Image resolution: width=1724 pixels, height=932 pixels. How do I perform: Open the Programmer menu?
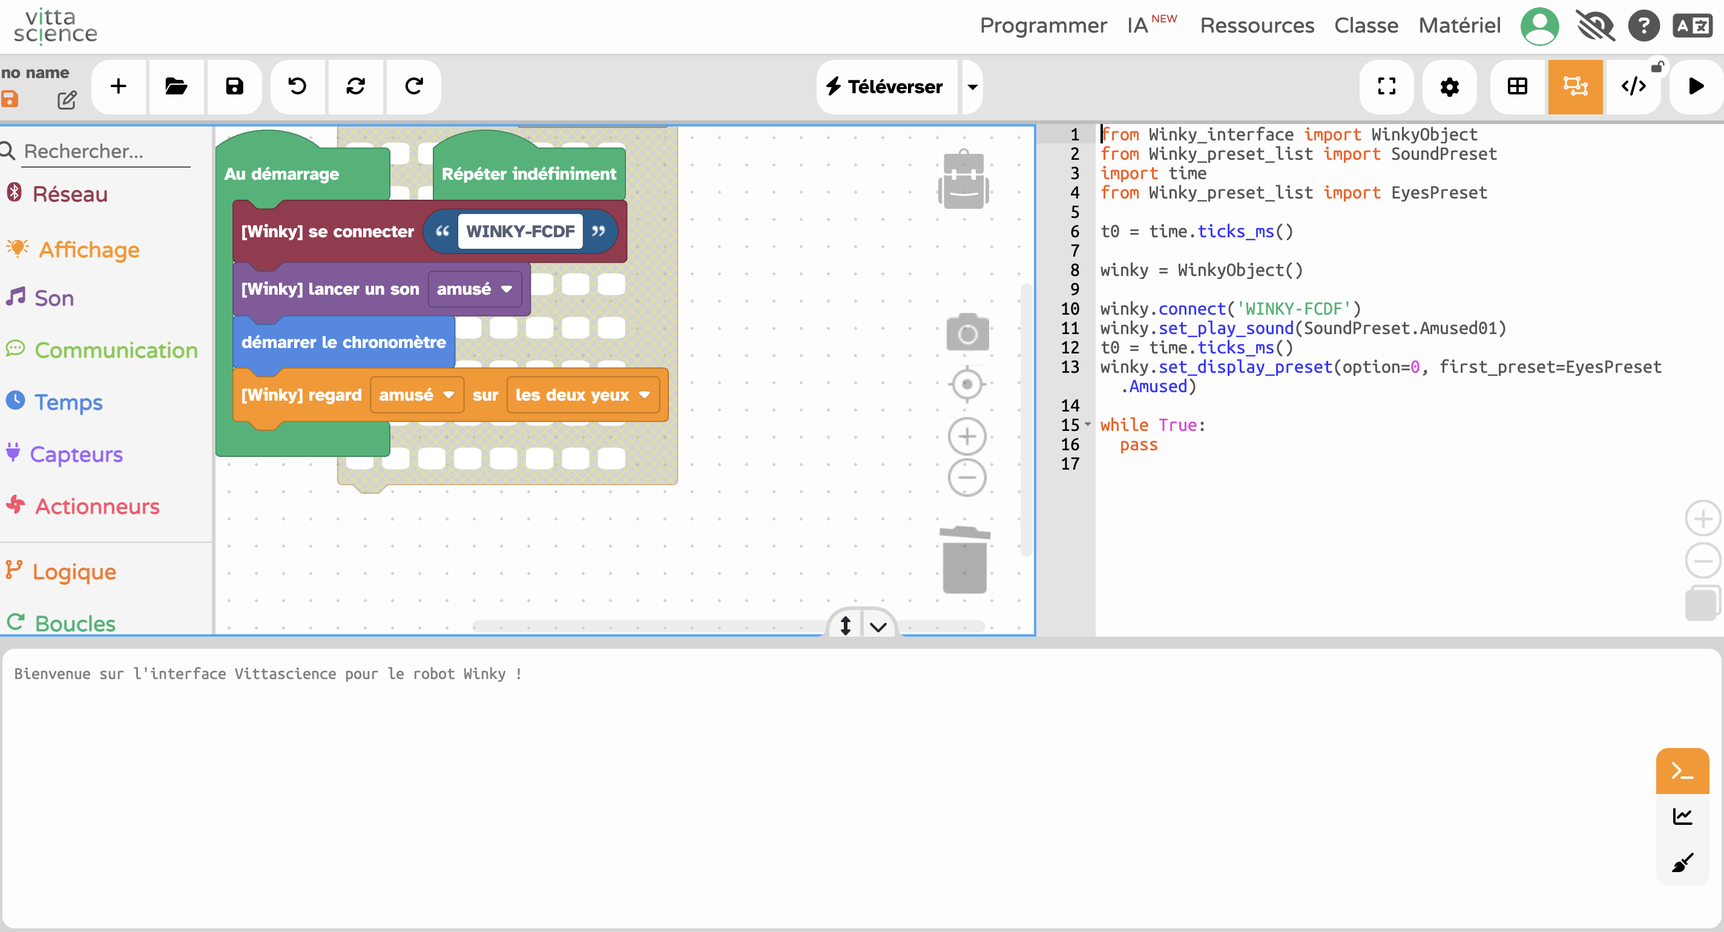[x=1043, y=25]
